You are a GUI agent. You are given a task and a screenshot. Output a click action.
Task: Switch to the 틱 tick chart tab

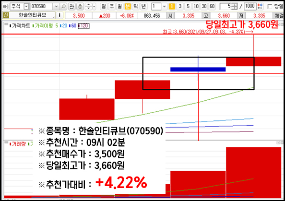(x=135, y=7)
